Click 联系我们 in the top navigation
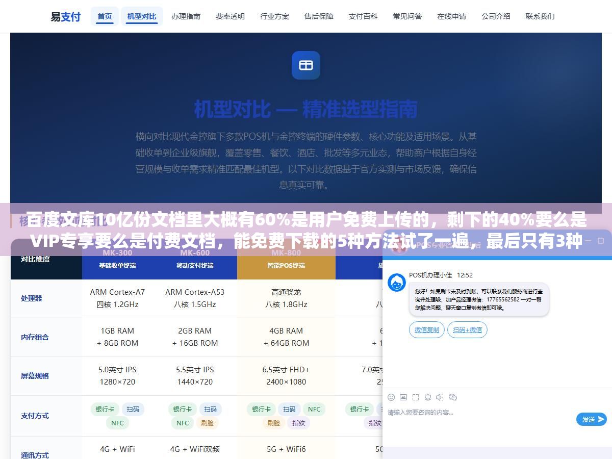 [x=540, y=16]
